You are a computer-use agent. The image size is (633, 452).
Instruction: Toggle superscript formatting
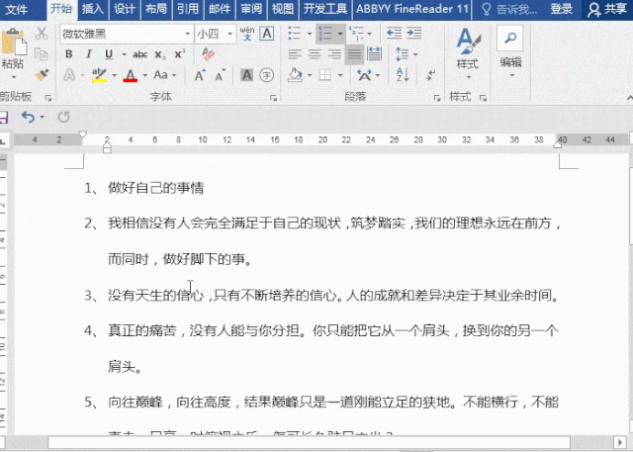point(180,54)
